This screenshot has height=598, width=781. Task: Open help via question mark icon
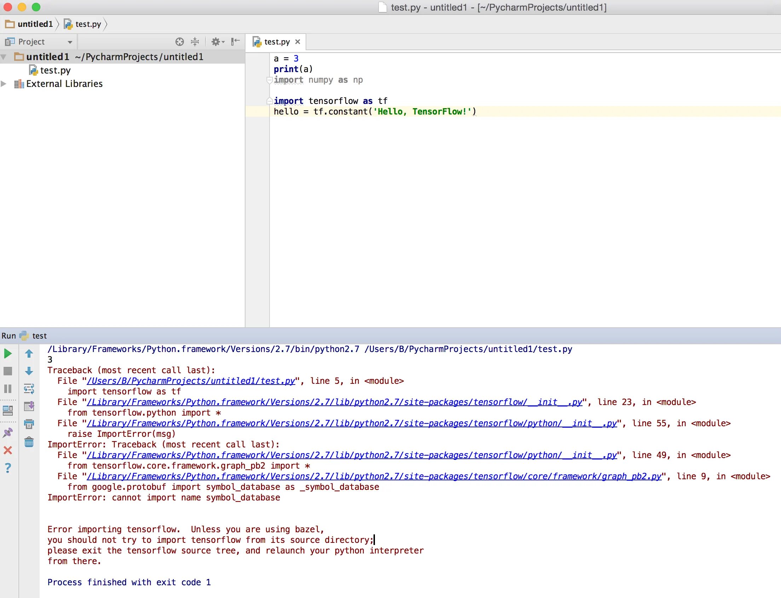click(8, 468)
